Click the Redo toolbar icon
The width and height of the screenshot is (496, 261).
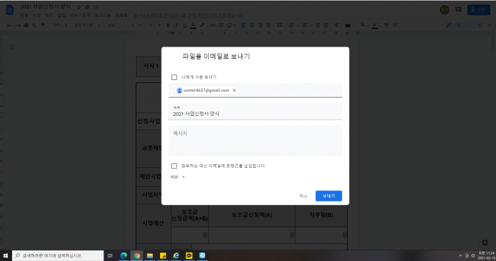18,25
